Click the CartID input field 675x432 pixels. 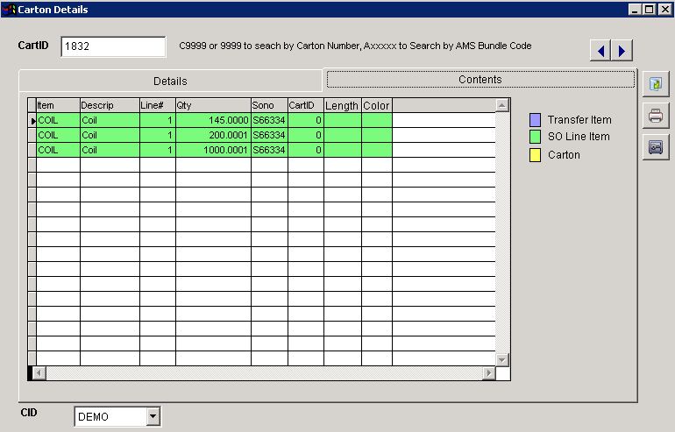(x=113, y=46)
